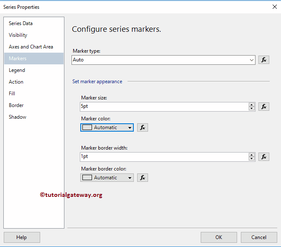Increase Marker size with up spinner arrow
This screenshot has width=281, height=247.
[252, 104]
